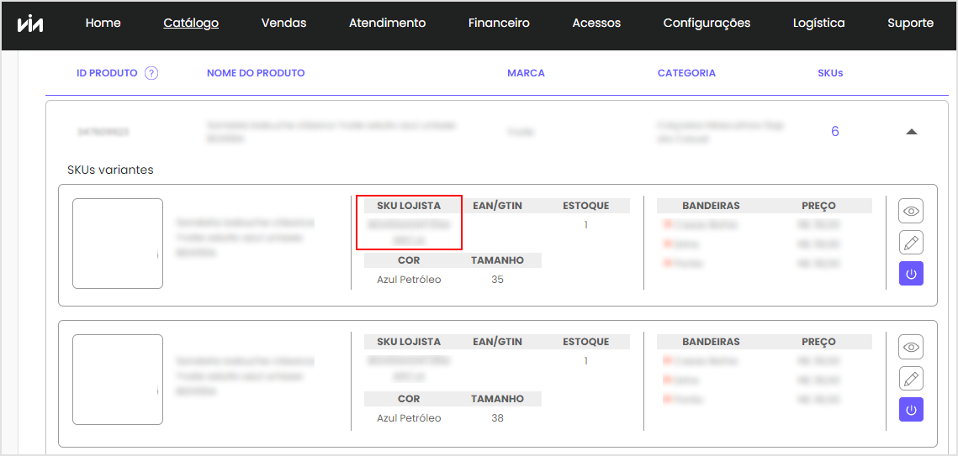The width and height of the screenshot is (958, 456).
Task: Click ESTOQUE header in size 35 card
Action: [586, 206]
